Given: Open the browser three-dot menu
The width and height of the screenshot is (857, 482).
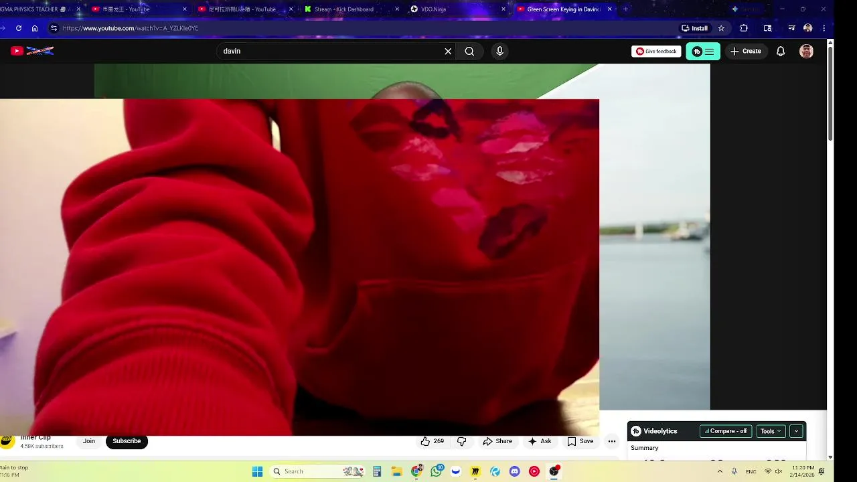Looking at the screenshot, I should point(824,28).
